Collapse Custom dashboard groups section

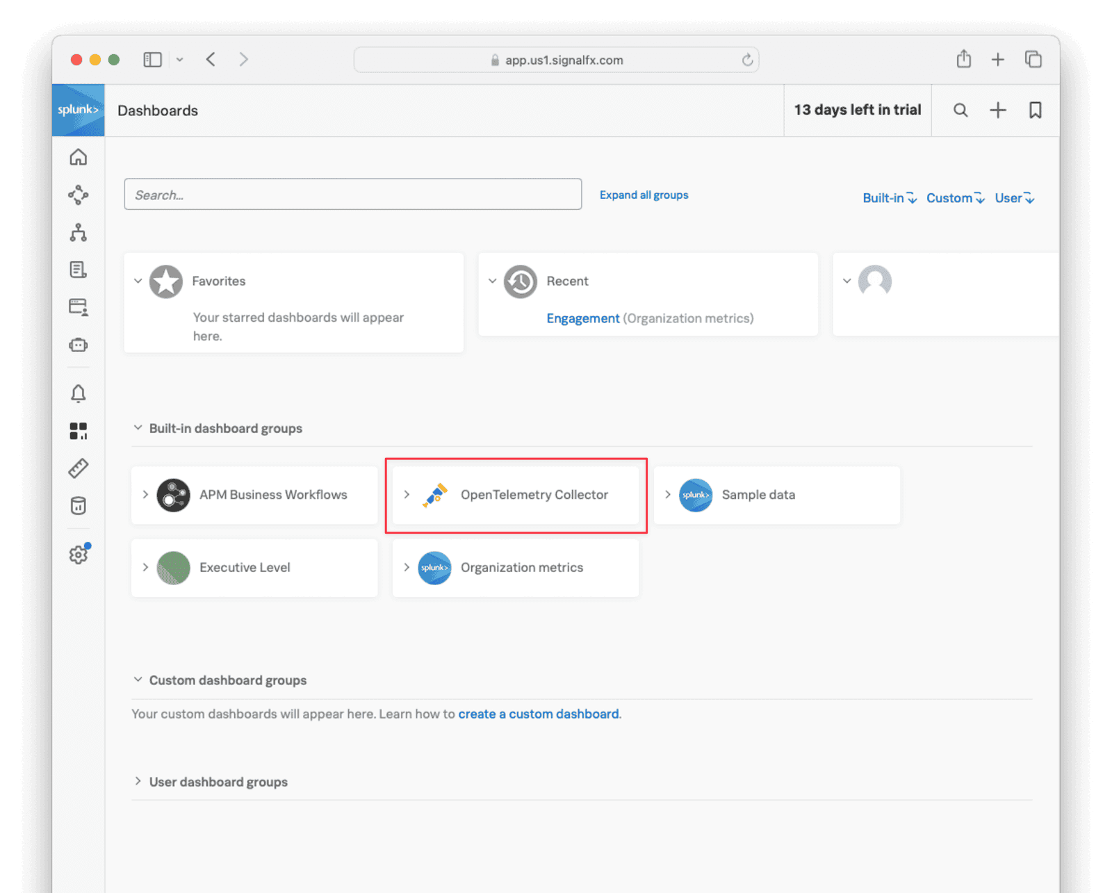(138, 679)
